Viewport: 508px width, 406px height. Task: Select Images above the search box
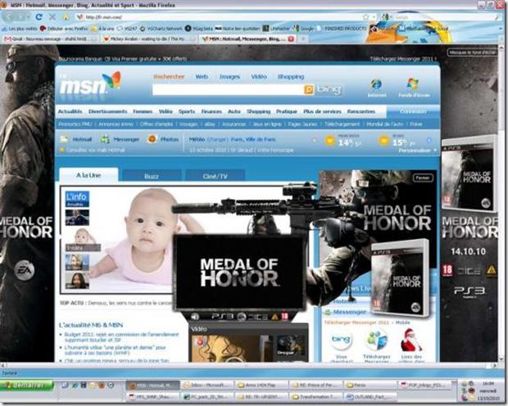coord(229,77)
